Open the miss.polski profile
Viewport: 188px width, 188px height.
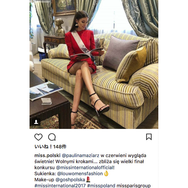point(47,155)
